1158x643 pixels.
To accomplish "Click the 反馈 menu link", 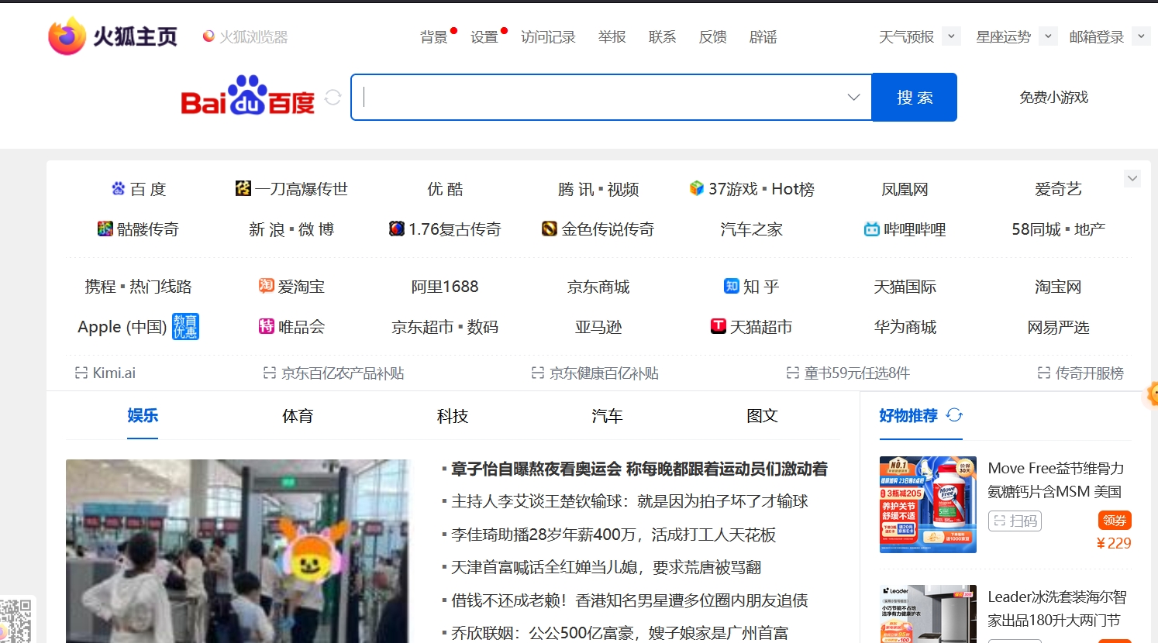I will 713,37.
